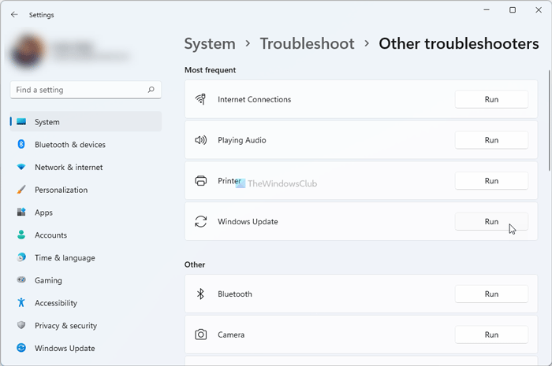Run the Printer troubleshooter
This screenshot has width=552, height=366.
pyautogui.click(x=491, y=181)
